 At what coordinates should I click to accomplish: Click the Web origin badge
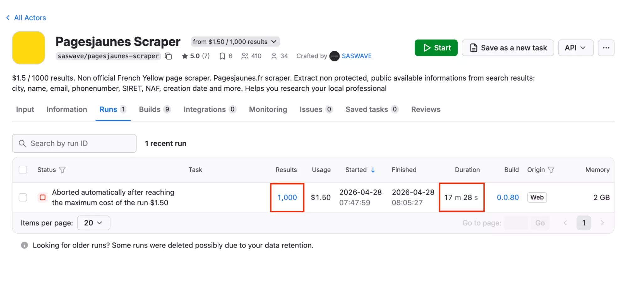(x=537, y=198)
